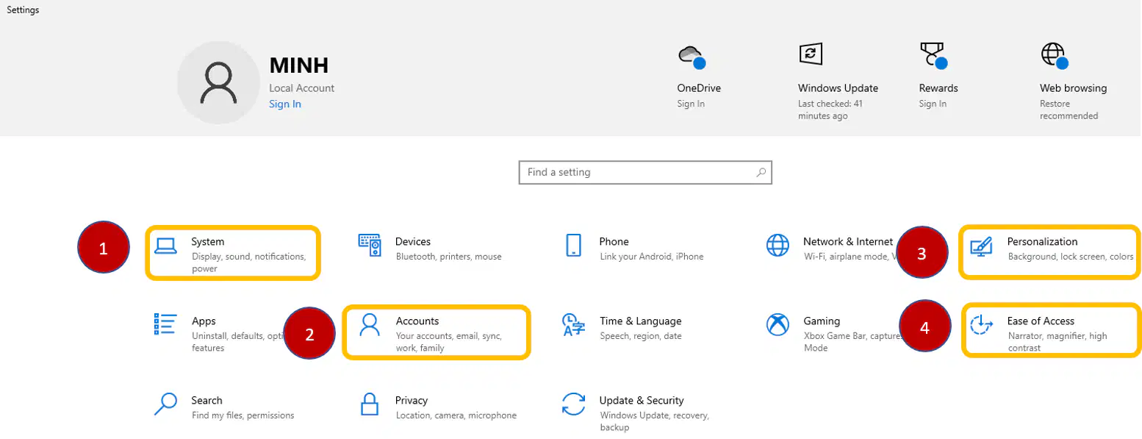
Task: Open Accounts person icon
Action: [370, 324]
